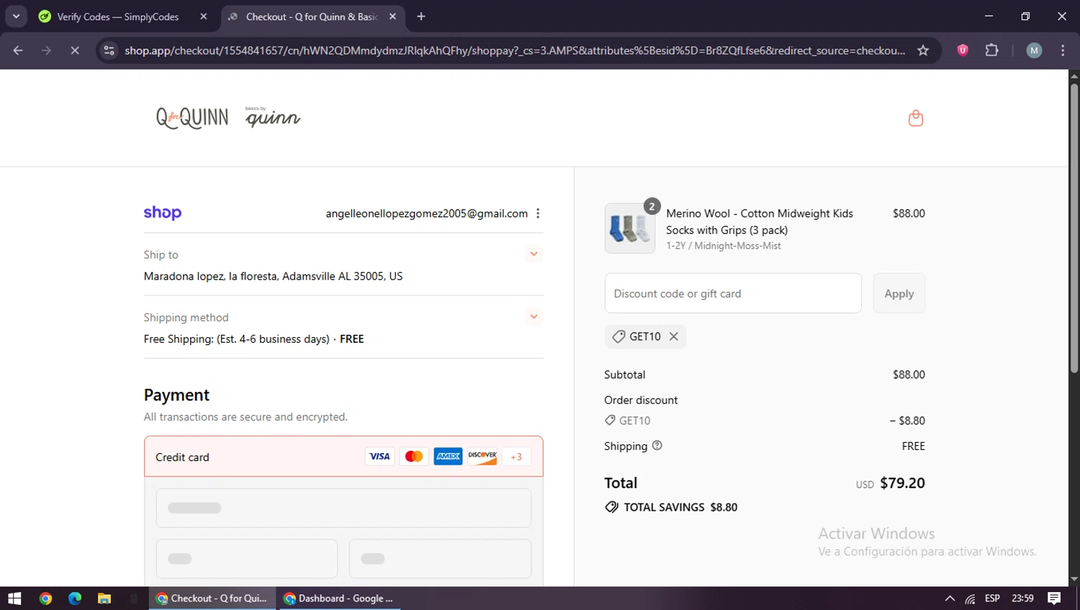Expand the Ship to section chevron
The image size is (1080, 610).
534,254
